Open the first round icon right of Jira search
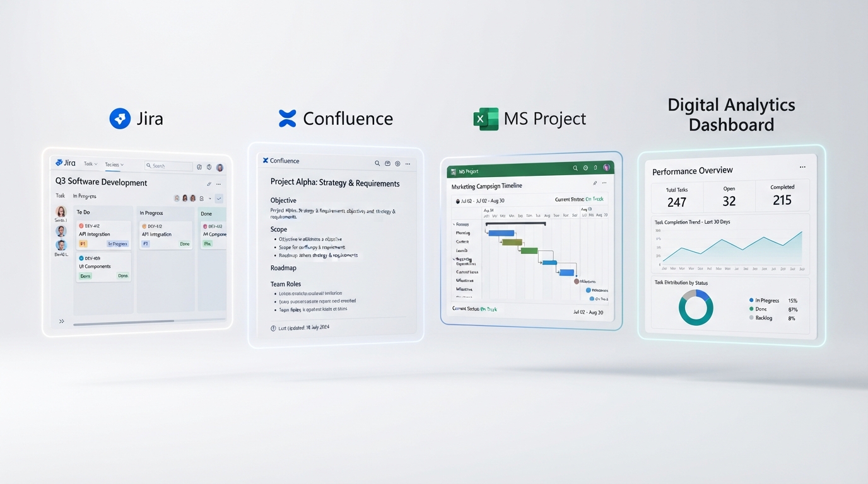 [x=199, y=167]
